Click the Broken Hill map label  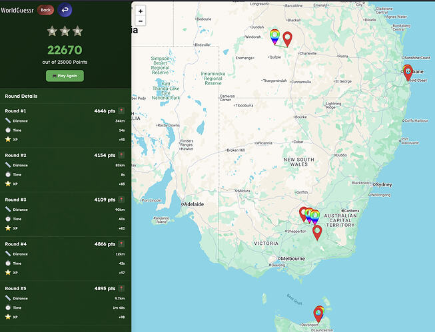(x=236, y=150)
